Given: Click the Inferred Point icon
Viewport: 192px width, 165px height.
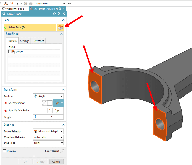Looking at the screenshot, I should [x=57, y=110].
